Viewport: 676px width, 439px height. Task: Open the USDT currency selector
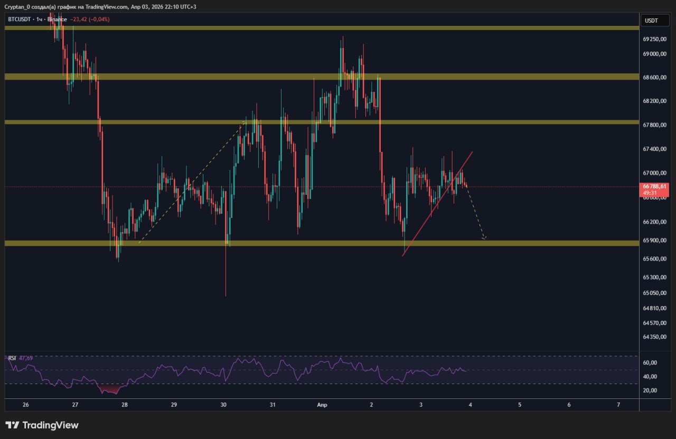tap(651, 21)
